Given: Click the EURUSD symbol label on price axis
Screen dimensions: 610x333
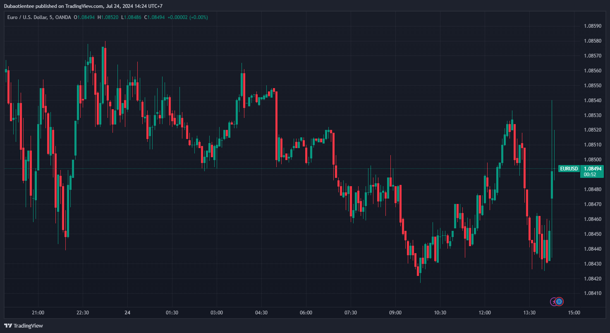Looking at the screenshot, I should 569,169.
